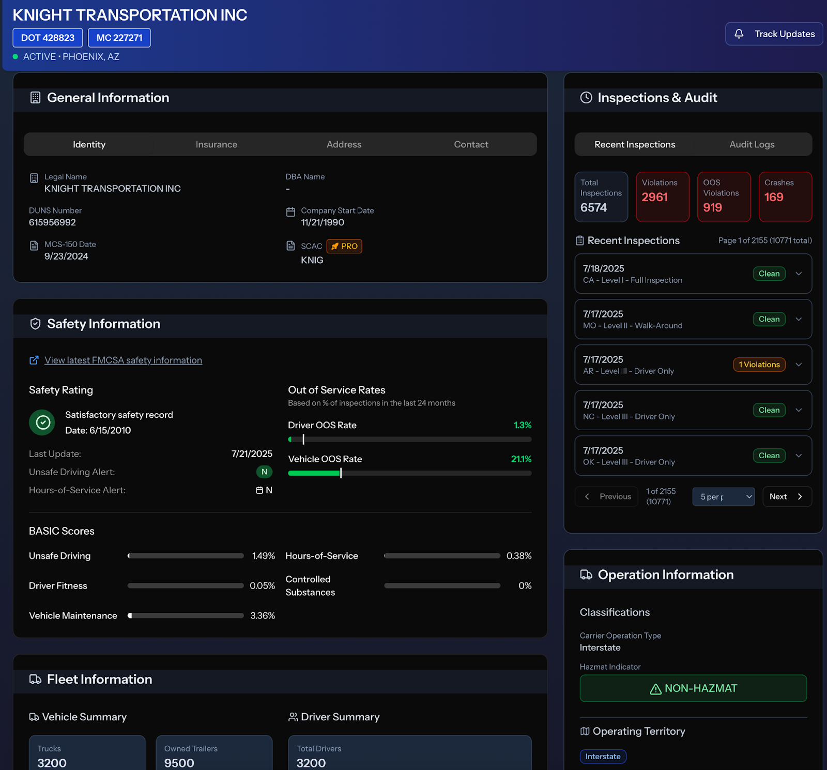Expand the AR Level III Driver Only inspection
The width and height of the screenshot is (827, 770).
799,365
